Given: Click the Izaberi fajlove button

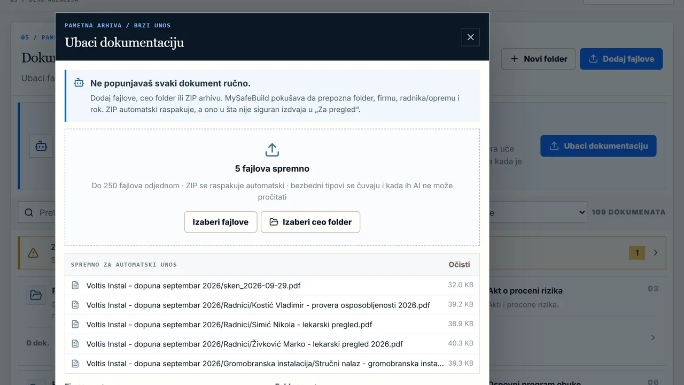Looking at the screenshot, I should (x=221, y=222).
